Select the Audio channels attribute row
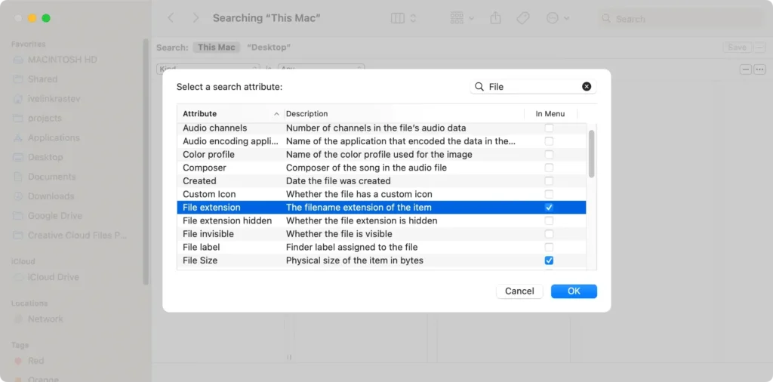Image resolution: width=773 pixels, height=382 pixels. (381, 128)
